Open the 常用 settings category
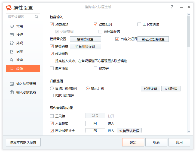Image resolution: width=196 pixels, height=152 pixels. (23, 26)
